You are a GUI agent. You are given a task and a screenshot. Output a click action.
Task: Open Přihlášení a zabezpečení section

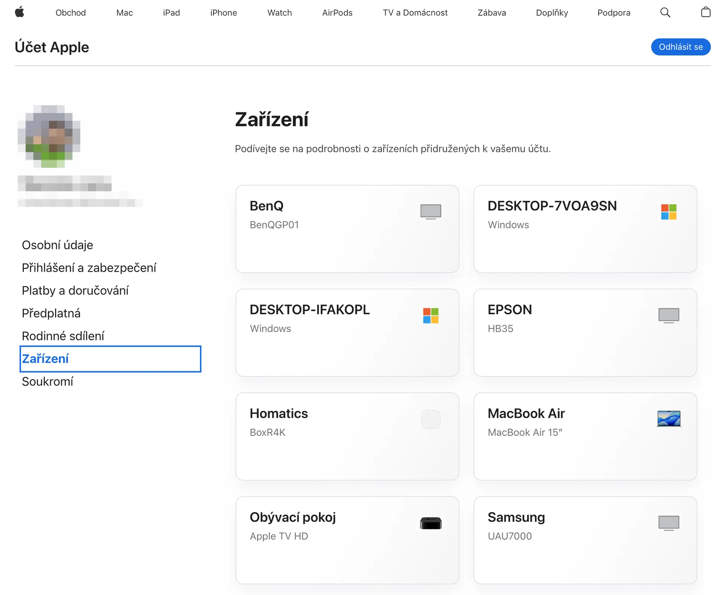pos(89,268)
